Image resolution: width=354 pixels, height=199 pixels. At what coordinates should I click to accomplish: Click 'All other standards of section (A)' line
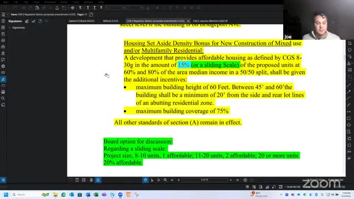pyautogui.click(x=178, y=122)
